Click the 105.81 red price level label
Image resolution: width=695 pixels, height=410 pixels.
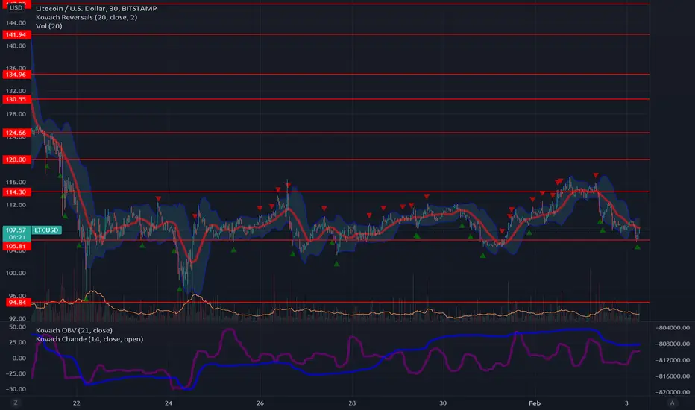[16, 246]
